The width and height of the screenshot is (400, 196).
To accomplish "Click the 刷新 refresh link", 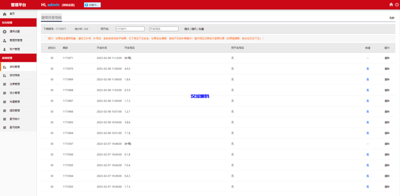I will point(392,18).
